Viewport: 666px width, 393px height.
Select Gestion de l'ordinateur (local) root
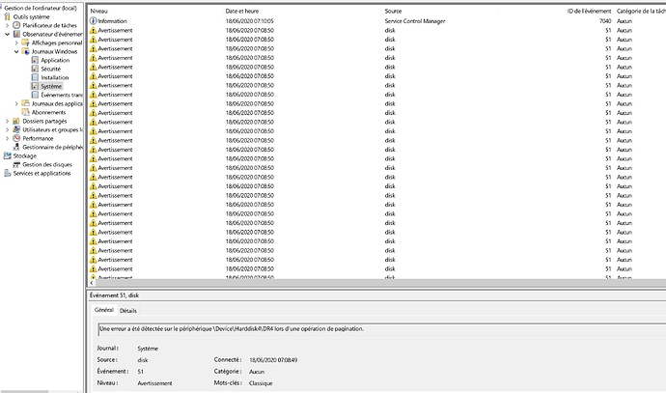41,8
